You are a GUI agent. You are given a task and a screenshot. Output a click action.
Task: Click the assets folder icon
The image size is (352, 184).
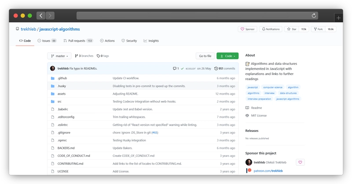(x=52, y=94)
